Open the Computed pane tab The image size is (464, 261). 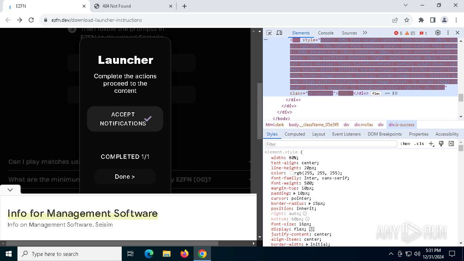coord(295,134)
